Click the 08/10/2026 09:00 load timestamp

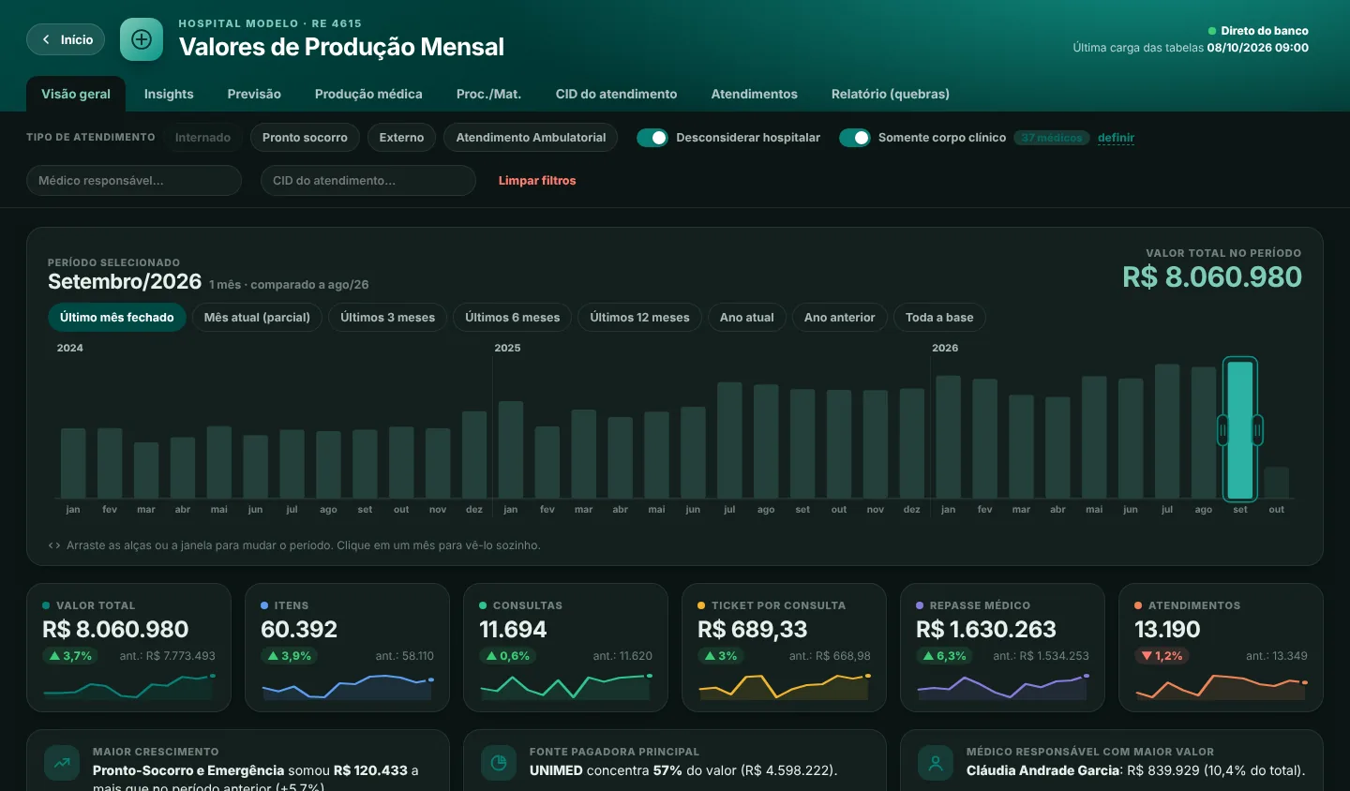pyautogui.click(x=1257, y=48)
